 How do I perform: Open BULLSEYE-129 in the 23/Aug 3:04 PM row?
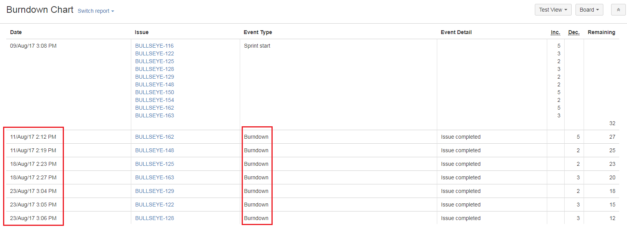click(x=155, y=191)
